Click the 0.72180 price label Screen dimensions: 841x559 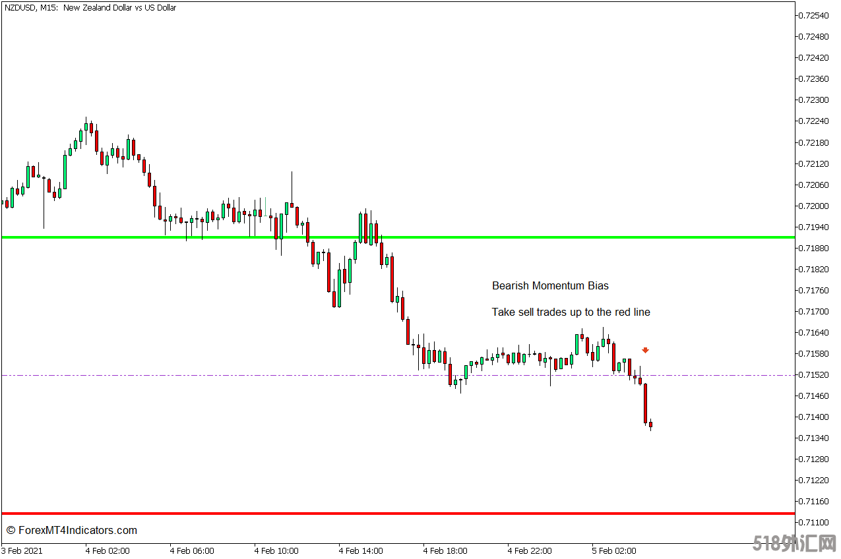(813, 142)
